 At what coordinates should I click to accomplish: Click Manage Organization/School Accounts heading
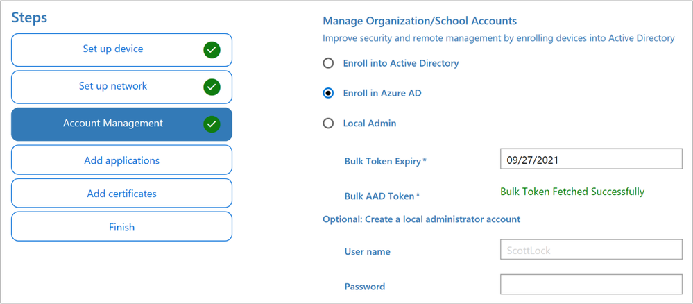420,20
